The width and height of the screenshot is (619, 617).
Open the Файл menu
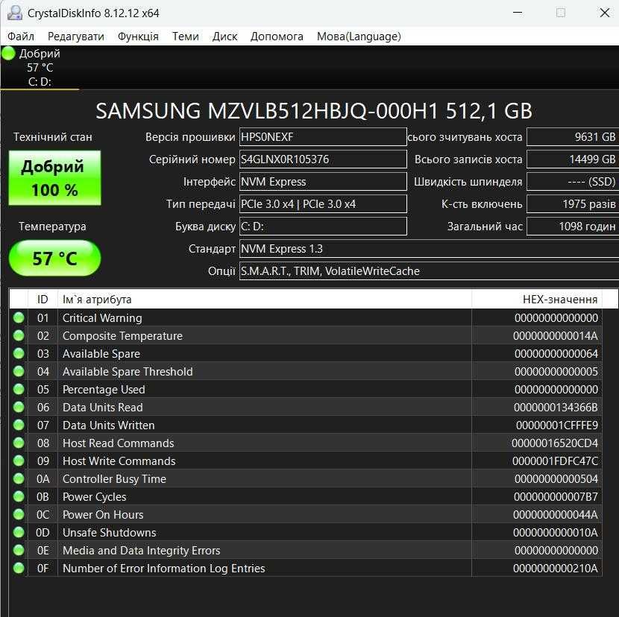click(21, 37)
